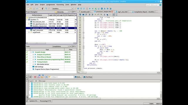Expand the Timing Analysis task
The image size is (188, 105).
click(33, 62)
